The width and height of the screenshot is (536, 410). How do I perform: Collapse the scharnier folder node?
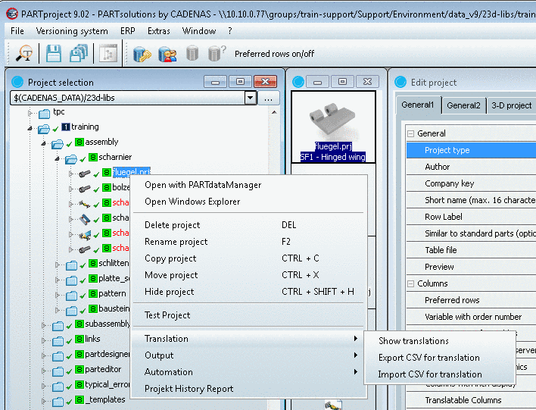coord(58,158)
